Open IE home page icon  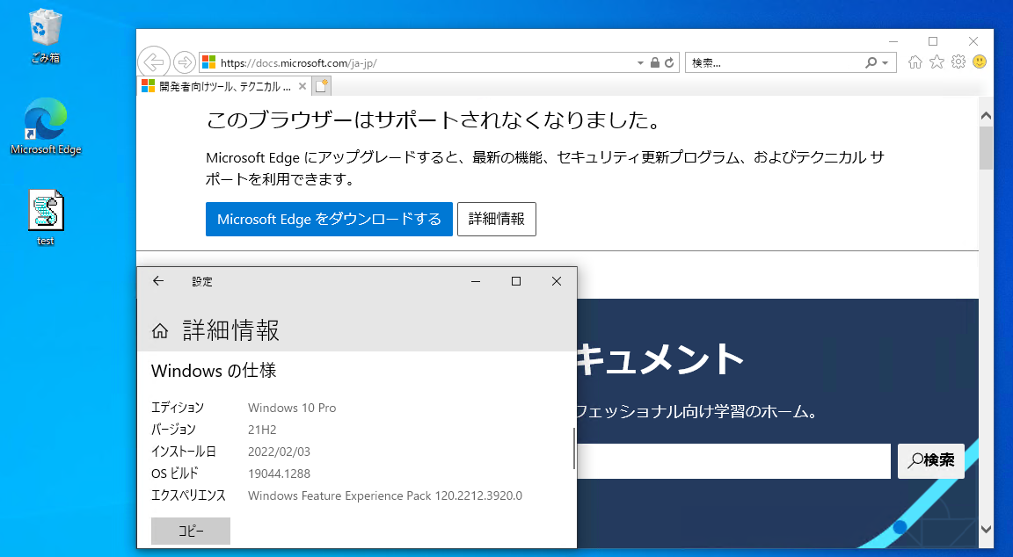pos(915,62)
